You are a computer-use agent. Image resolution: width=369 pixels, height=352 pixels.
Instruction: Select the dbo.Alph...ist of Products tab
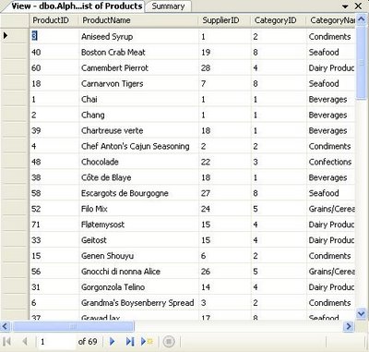pos(77,6)
